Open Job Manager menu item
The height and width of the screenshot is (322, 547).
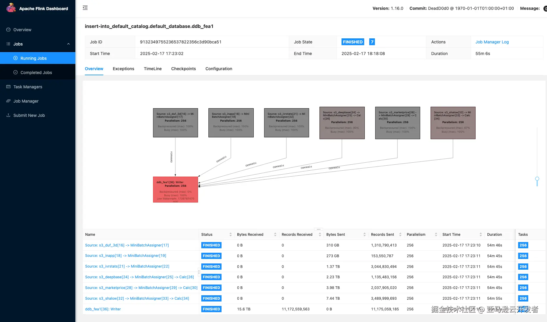coord(38,101)
